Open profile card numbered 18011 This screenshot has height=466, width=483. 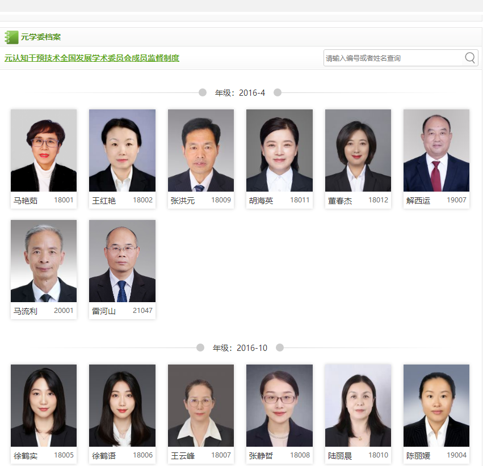(x=279, y=159)
